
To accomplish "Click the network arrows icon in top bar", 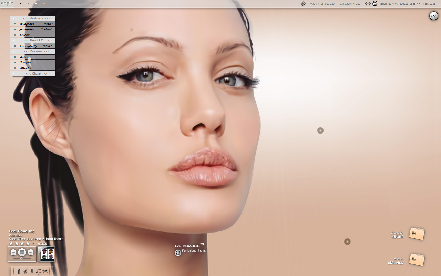I will pyautogui.click(x=368, y=4).
